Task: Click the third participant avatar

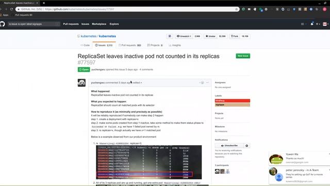Action: coord(227,171)
